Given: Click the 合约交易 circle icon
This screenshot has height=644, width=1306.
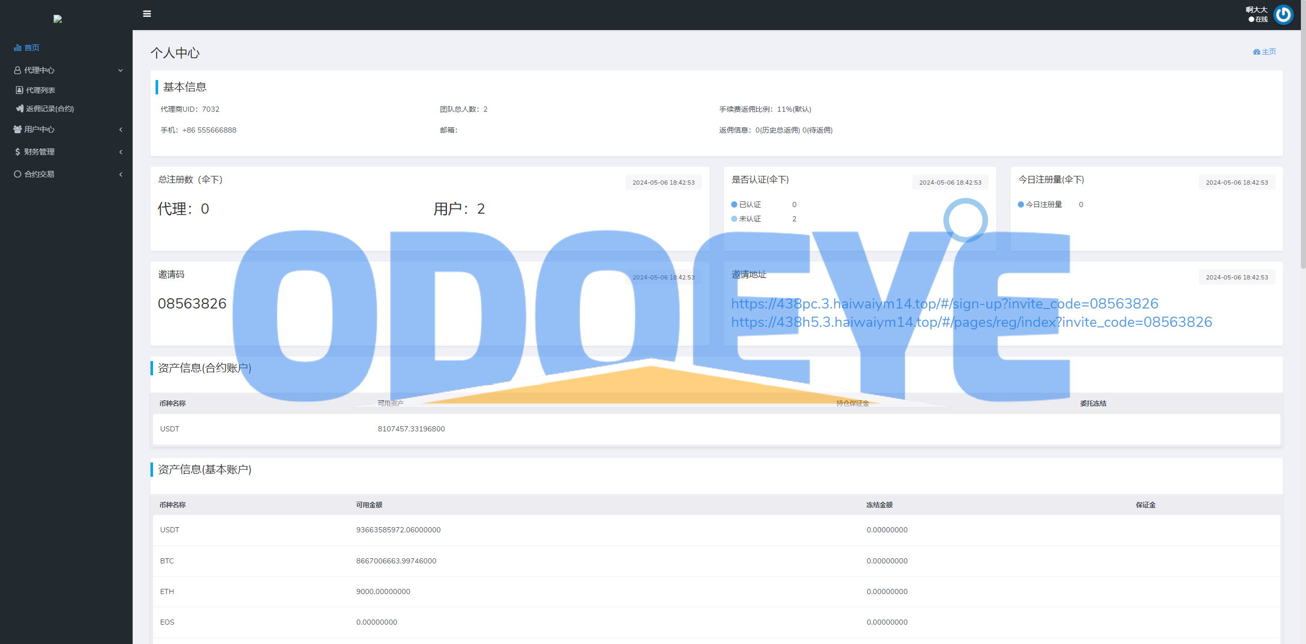Looking at the screenshot, I should coord(17,174).
